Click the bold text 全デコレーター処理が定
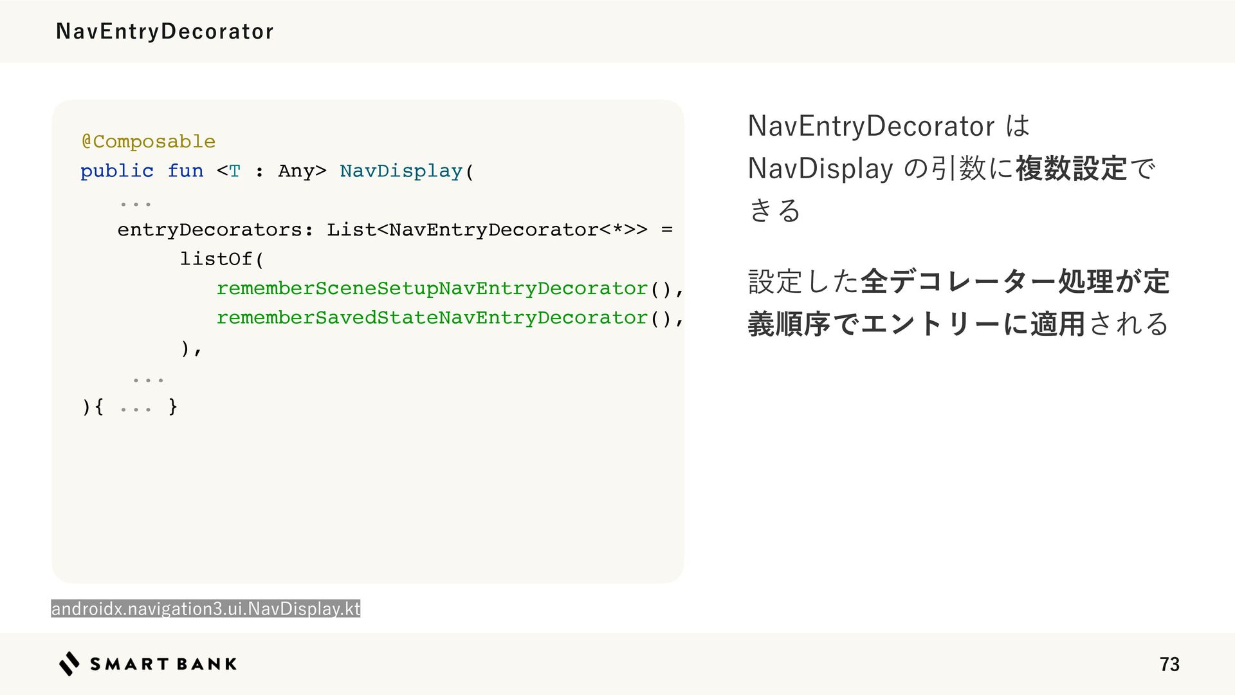Image resolution: width=1235 pixels, height=695 pixels. click(x=1014, y=281)
